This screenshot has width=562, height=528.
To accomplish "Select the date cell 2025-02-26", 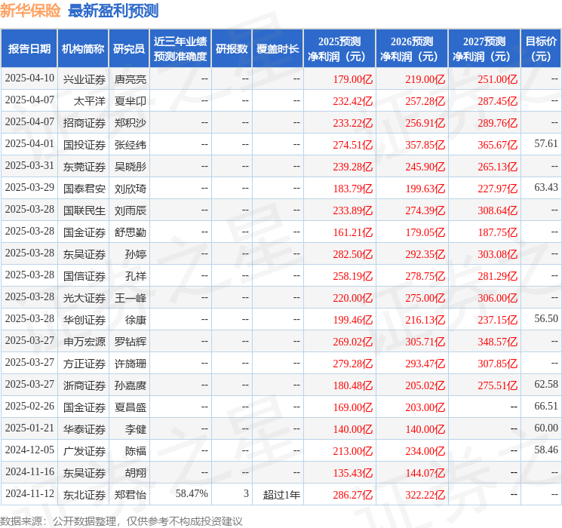I will (29, 406).
